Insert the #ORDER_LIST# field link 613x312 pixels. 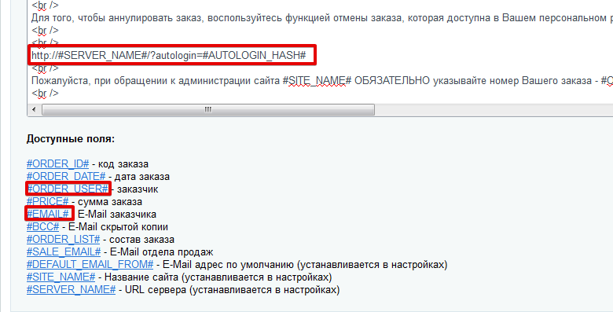tap(64, 239)
